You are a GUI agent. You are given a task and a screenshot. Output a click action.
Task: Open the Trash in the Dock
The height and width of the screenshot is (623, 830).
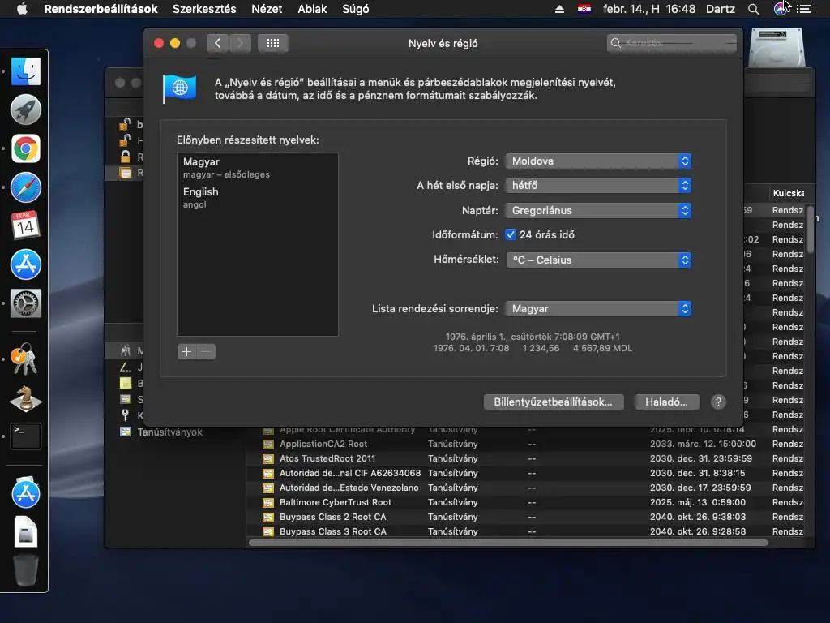(25, 569)
